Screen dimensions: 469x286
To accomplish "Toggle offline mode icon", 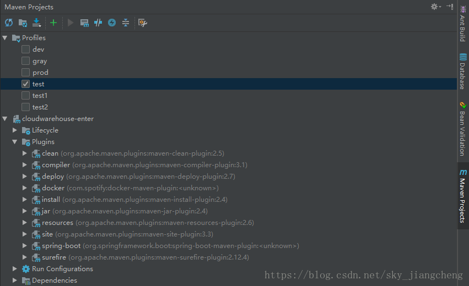I will pos(98,23).
